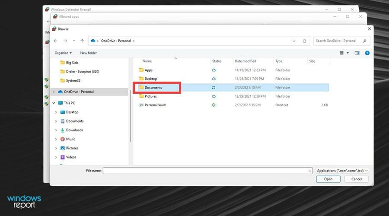Screen dimensions: 389x216
Task: Maximize the Allowed apps window
Action: (x=348, y=16)
